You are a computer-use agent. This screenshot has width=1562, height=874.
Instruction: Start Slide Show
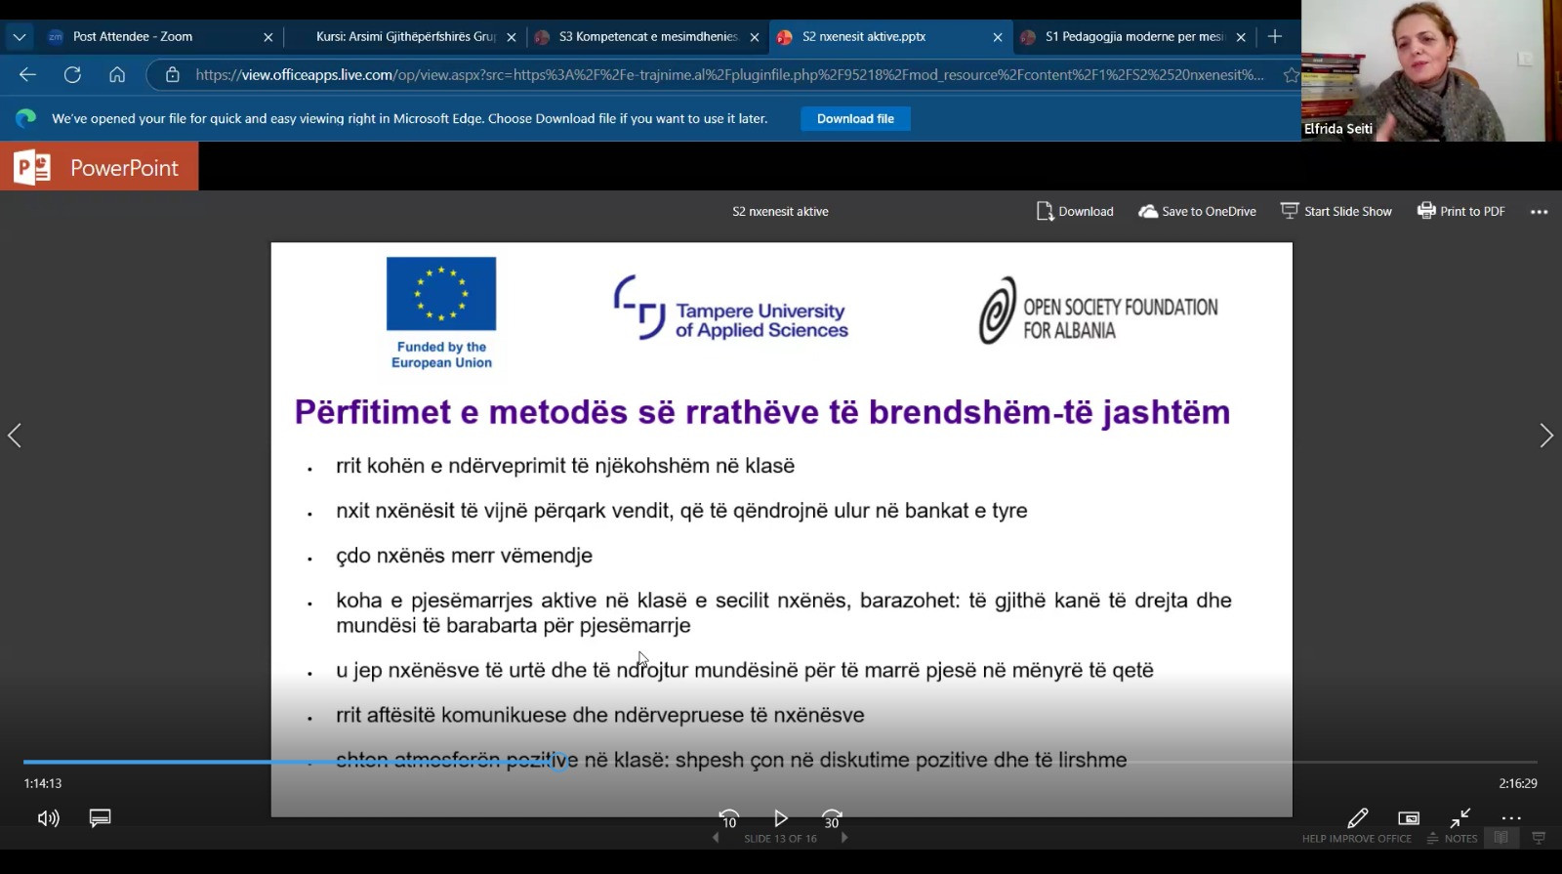coord(1336,211)
